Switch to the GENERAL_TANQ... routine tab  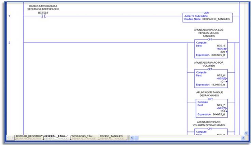coord(57,137)
